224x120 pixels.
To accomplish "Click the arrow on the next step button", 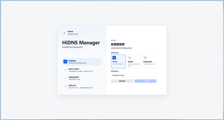I will point(143,81).
